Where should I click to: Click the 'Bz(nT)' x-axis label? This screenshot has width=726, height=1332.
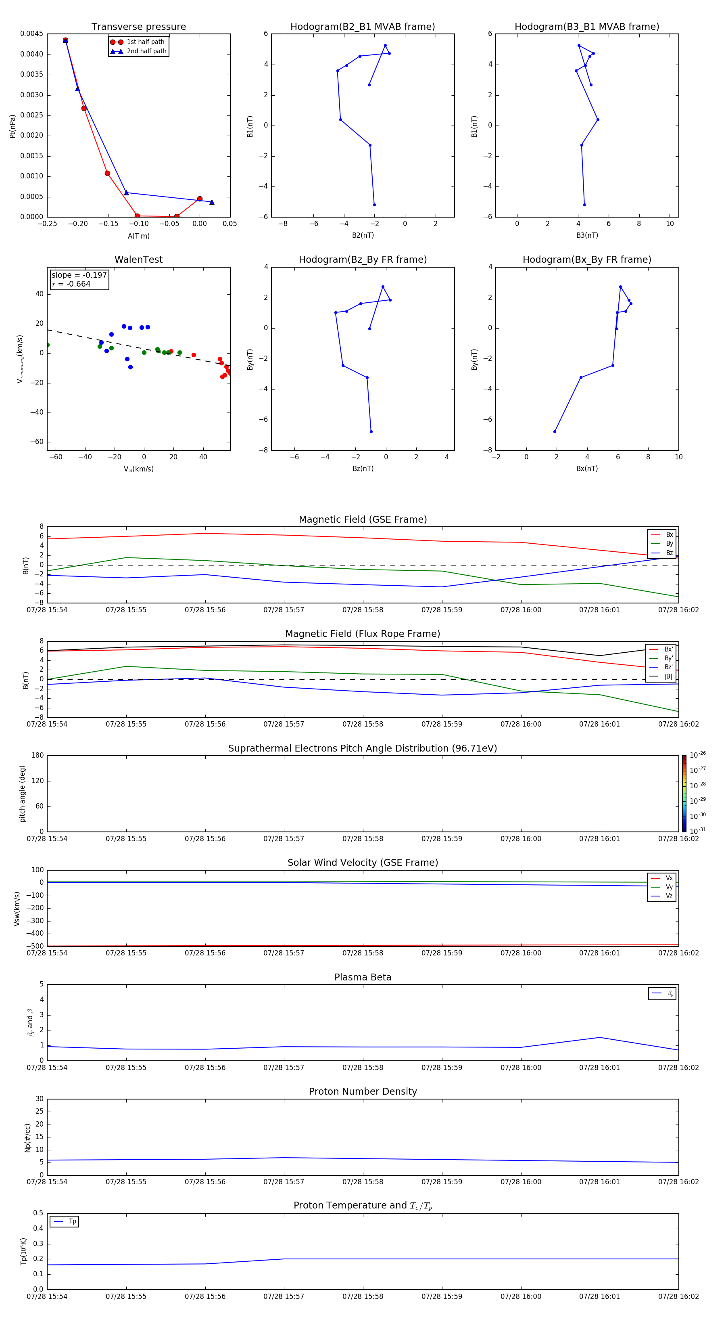[x=363, y=469]
